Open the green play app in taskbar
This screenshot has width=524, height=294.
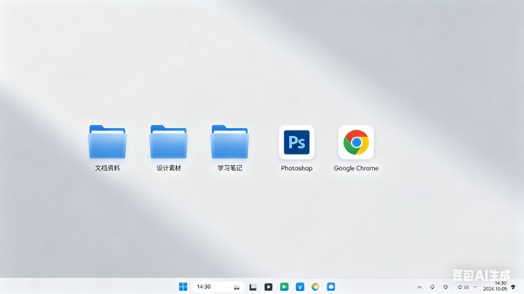pos(285,287)
